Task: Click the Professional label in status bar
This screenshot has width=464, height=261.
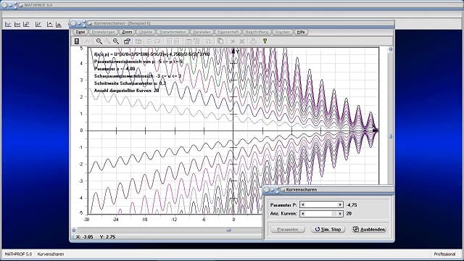Action: [444, 254]
